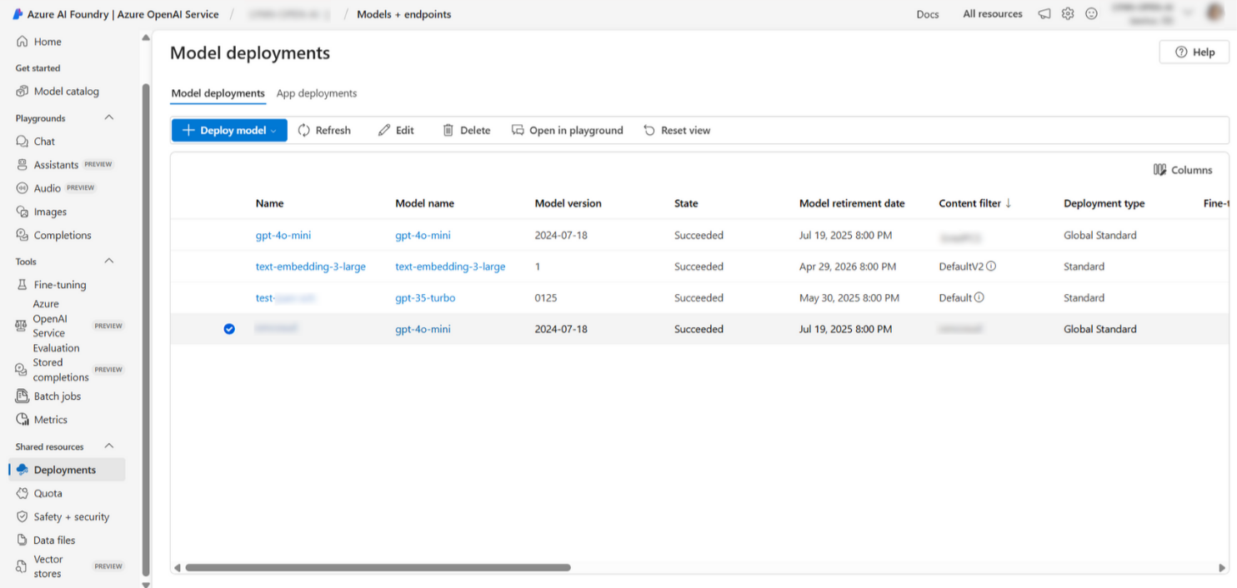Click the State column header
This screenshot has height=588, width=1237.
click(x=686, y=203)
